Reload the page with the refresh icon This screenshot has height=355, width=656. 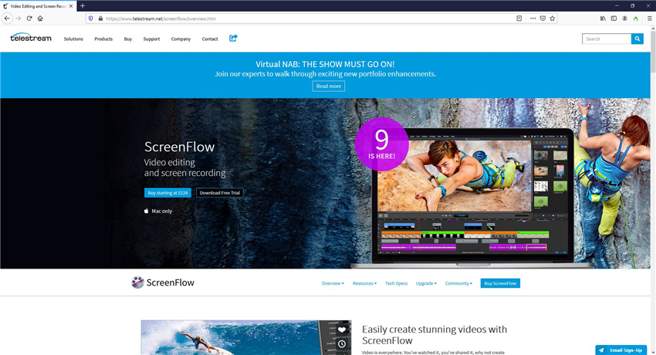coord(29,19)
